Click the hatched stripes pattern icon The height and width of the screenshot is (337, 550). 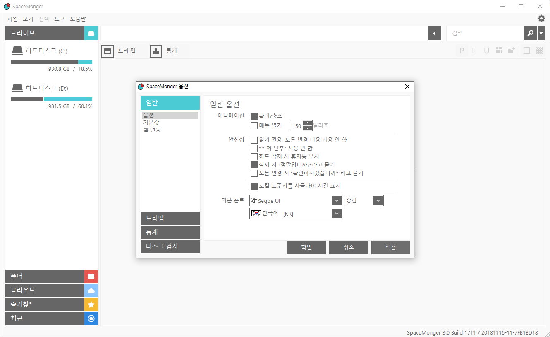[539, 51]
